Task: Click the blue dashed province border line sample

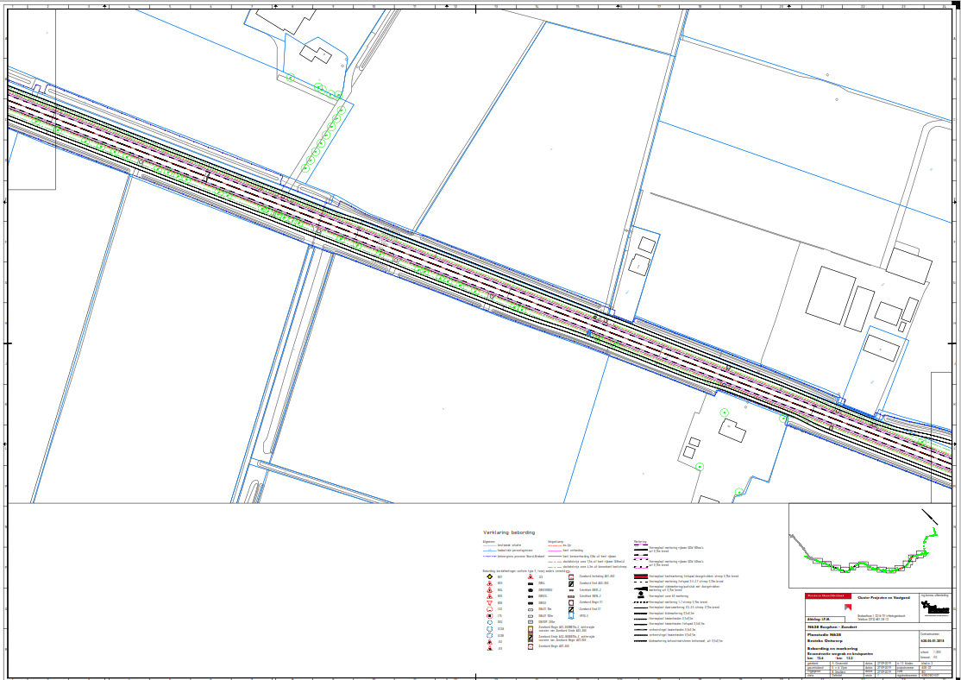Action: (488, 557)
